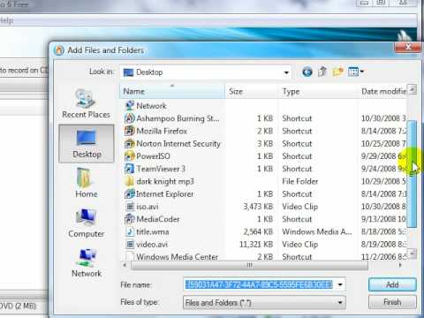This screenshot has width=424, height=318.
Task: Click the horizontal scroll left arrow
Action: [x=125, y=265]
